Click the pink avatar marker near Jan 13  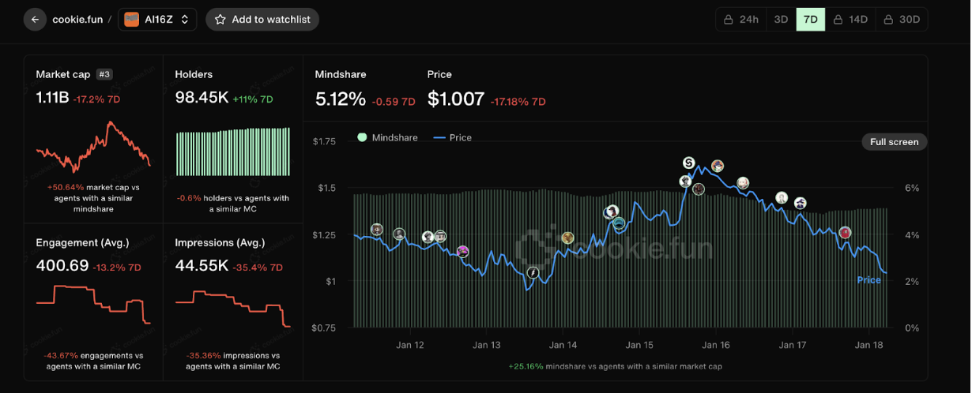pyautogui.click(x=462, y=252)
